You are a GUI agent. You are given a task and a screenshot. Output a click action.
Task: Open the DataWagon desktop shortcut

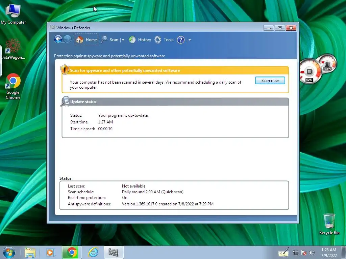tap(13, 49)
